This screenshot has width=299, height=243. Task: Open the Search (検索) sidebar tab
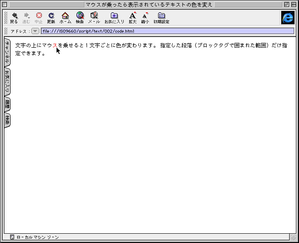point(7,120)
